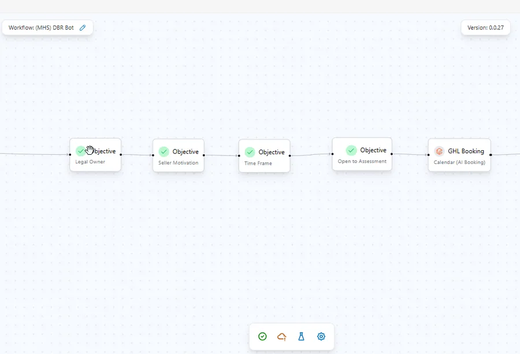Click the output port of Seller Motivation node
Image resolution: width=520 pixels, height=354 pixels.
[x=203, y=155]
